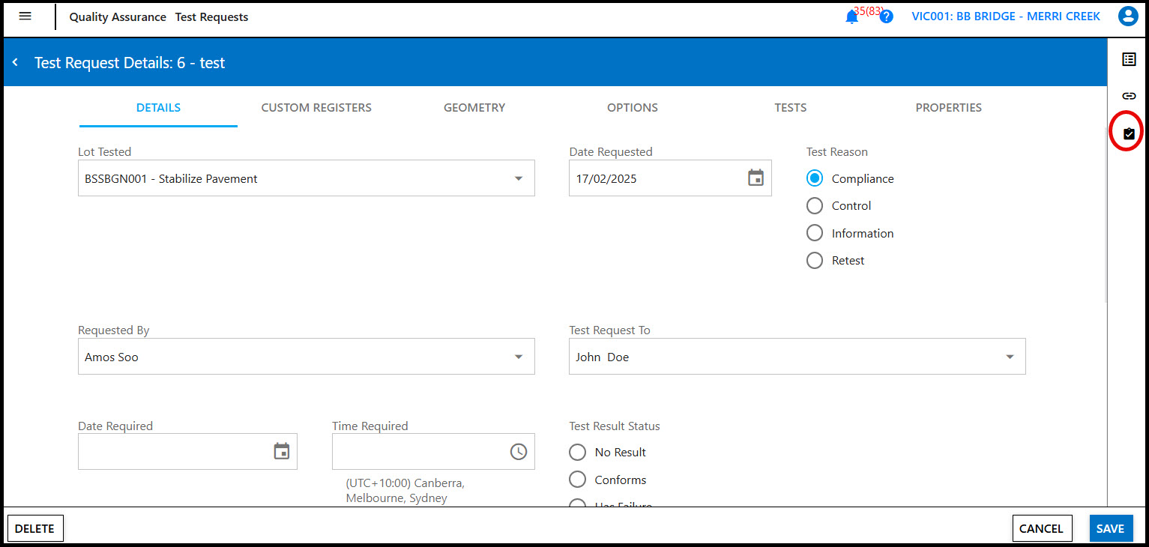This screenshot has height=547, width=1149.
Task: Open the help question mark icon
Action: pyautogui.click(x=886, y=16)
